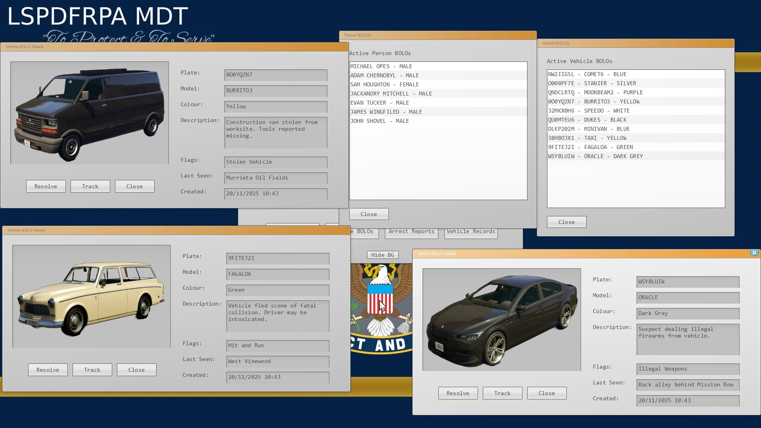
Task: Track the Burrito3 stolen vehicle
Action: (90, 186)
